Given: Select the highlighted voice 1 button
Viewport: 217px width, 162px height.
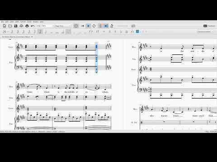Looking at the screenshot, I should click(x=137, y=31).
